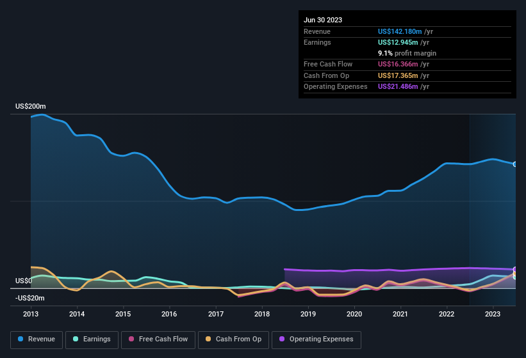Click the orange Cash From Op legend dot

(x=208, y=339)
